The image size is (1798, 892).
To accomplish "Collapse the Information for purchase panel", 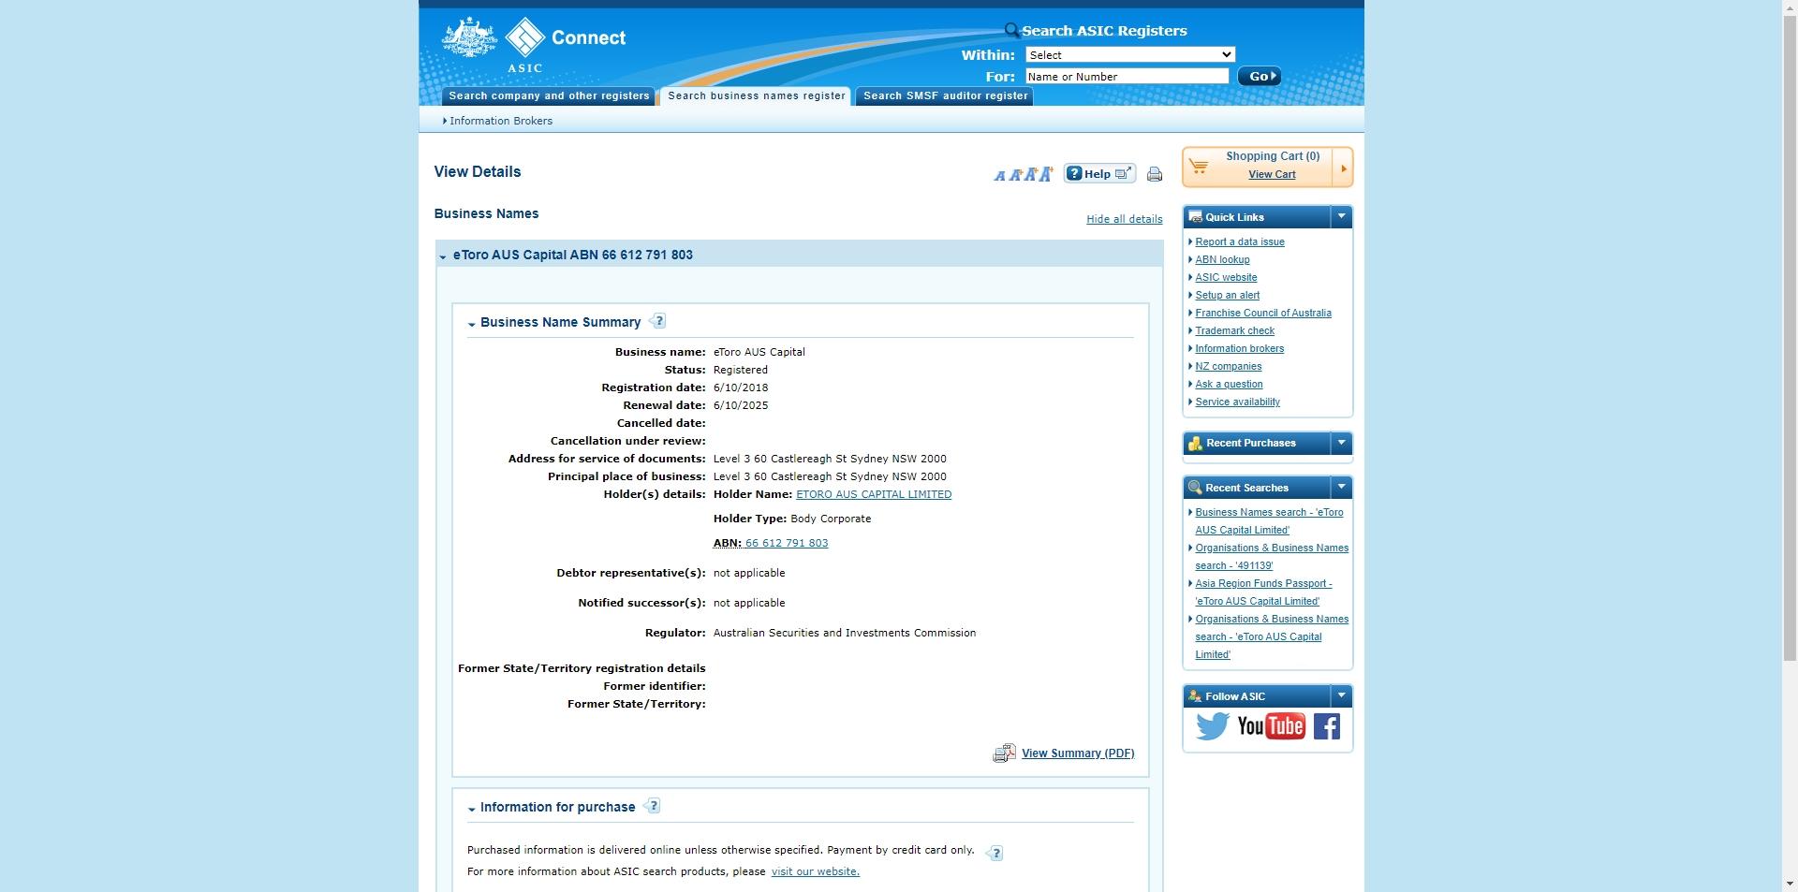I will point(472,809).
